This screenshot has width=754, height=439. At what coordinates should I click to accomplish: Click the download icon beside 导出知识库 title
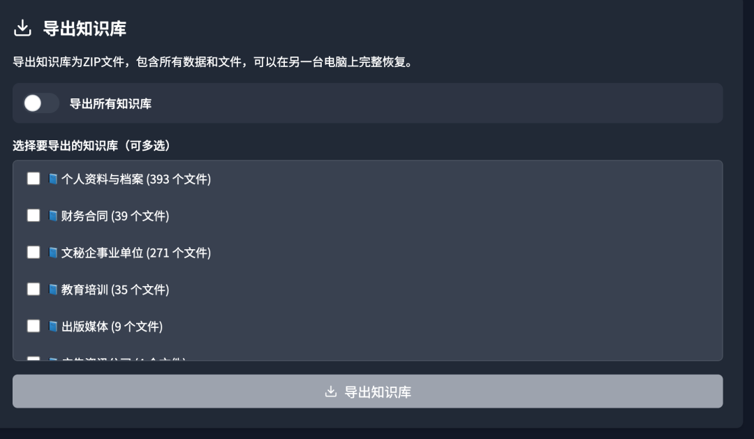pyautogui.click(x=23, y=28)
